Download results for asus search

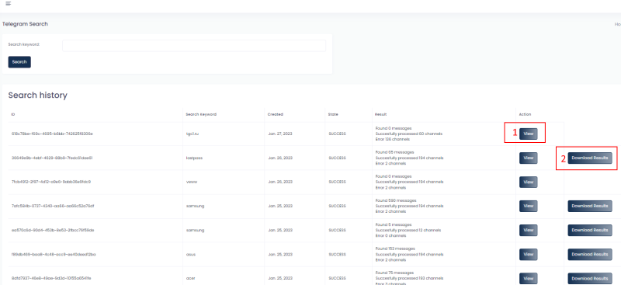click(590, 255)
